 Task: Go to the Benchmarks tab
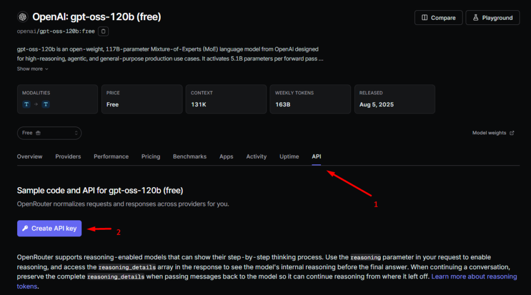coord(190,157)
